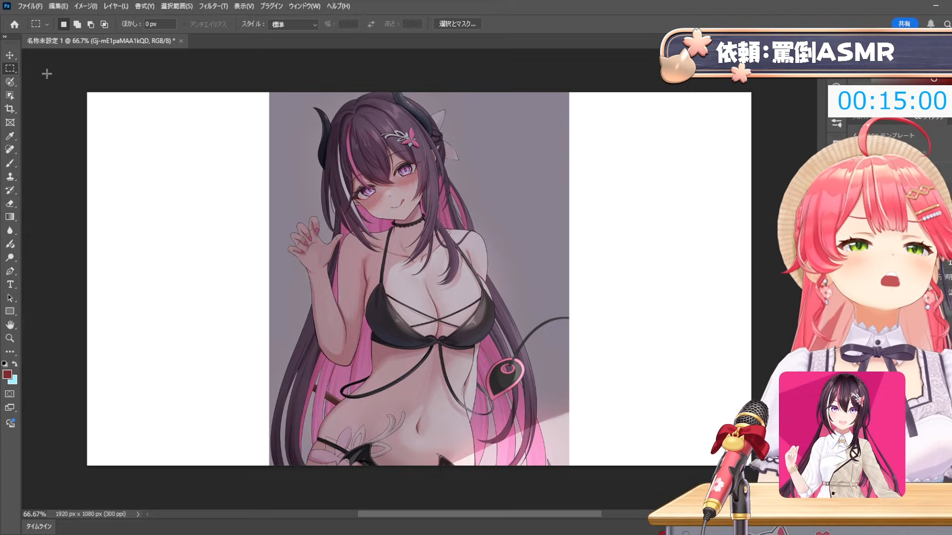Image resolution: width=952 pixels, height=535 pixels.
Task: Select the Horizontal Type tool
Action: click(10, 284)
